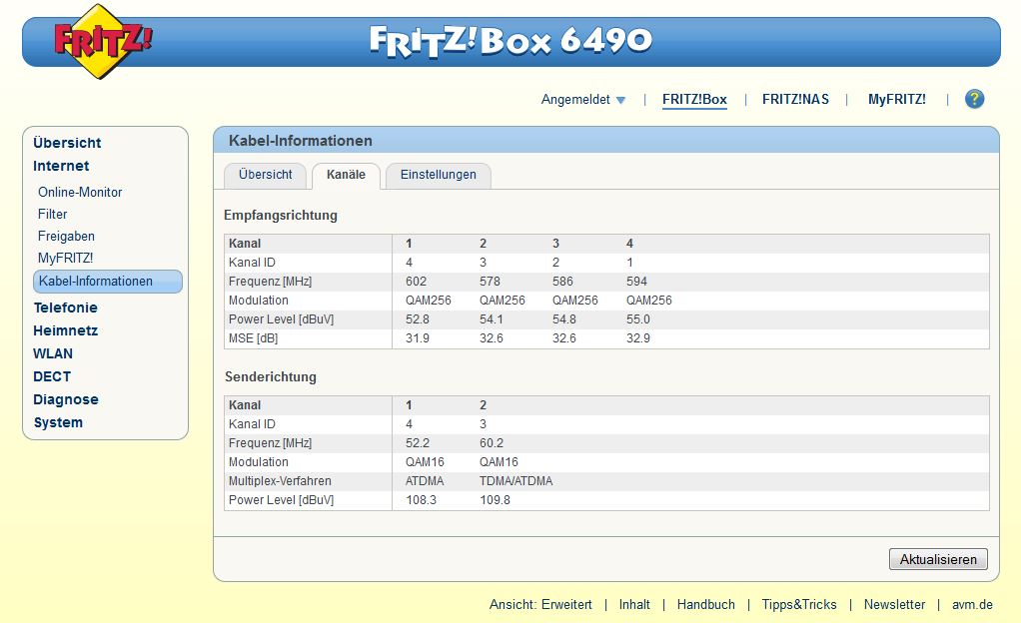Viewport: 1021px width, 623px height.
Task: Click the frequency value 586
Action: 562,282
